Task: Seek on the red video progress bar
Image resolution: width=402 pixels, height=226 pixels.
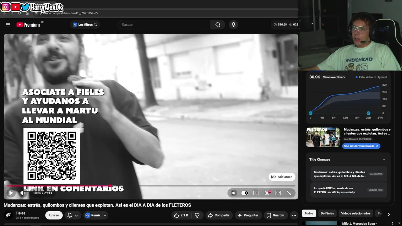Action: click(151, 186)
